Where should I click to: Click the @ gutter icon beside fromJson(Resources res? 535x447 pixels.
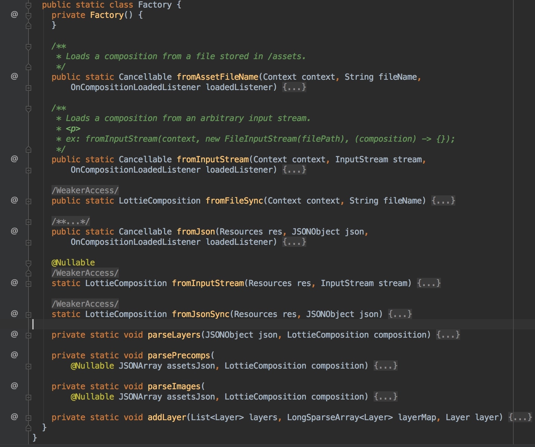pos(14,231)
